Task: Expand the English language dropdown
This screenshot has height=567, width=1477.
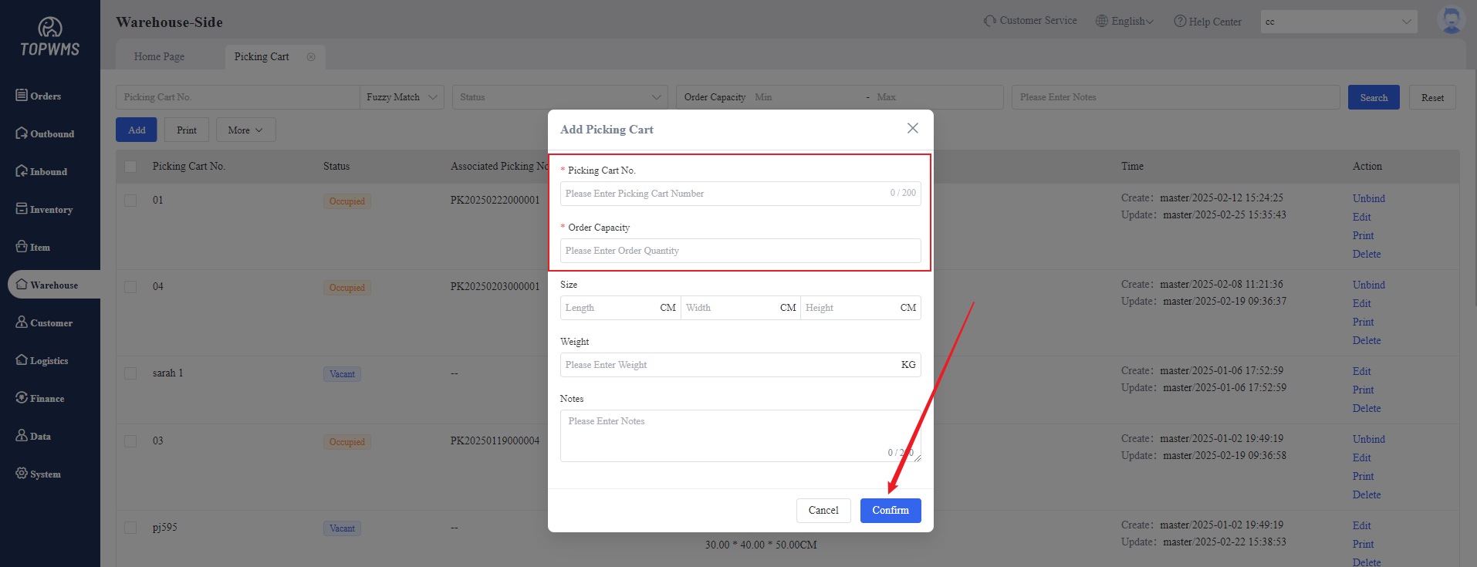Action: (1125, 22)
